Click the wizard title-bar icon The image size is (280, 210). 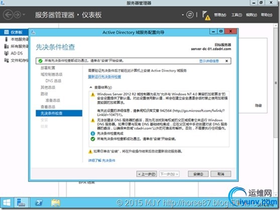33,32
